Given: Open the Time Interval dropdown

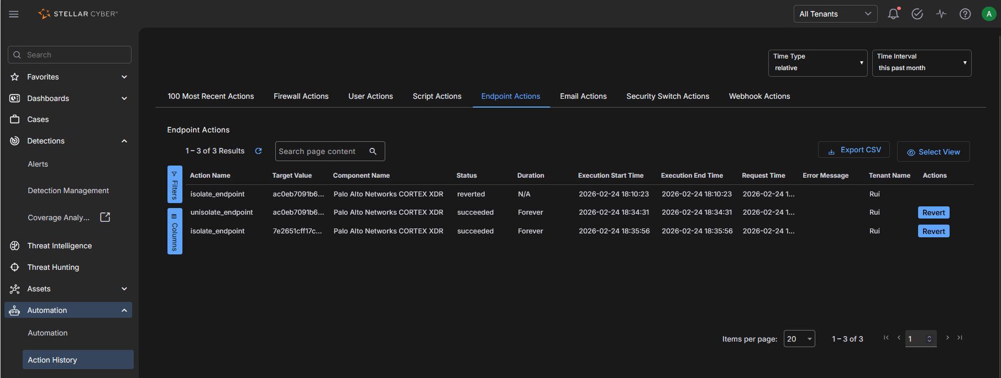Looking at the screenshot, I should 921,63.
